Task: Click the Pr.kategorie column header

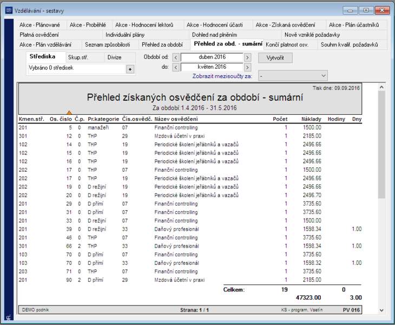Action: [103, 119]
